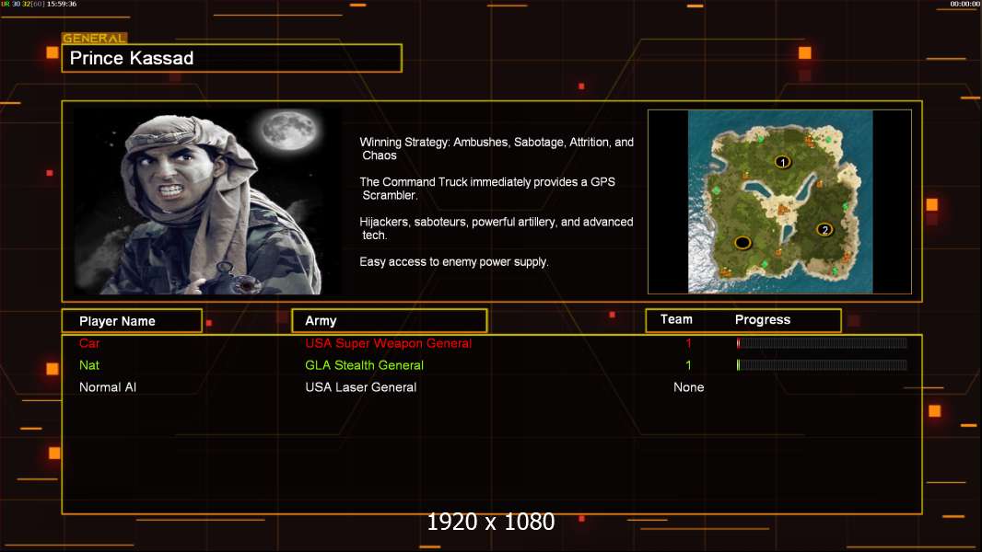982x552 pixels.
Task: Click the 00:00:00 game timer
Action: [x=965, y=4]
